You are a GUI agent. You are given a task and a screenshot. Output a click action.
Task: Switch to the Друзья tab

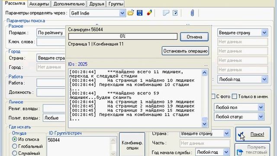tap(97, 4)
